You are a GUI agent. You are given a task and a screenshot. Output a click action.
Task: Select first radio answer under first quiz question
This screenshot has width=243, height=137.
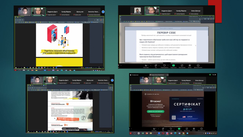coord(140,45)
